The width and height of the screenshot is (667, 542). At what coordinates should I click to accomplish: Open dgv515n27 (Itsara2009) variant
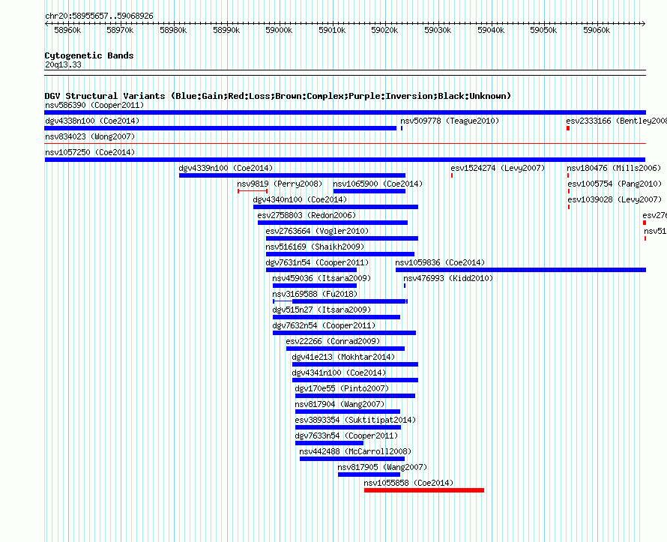point(322,310)
